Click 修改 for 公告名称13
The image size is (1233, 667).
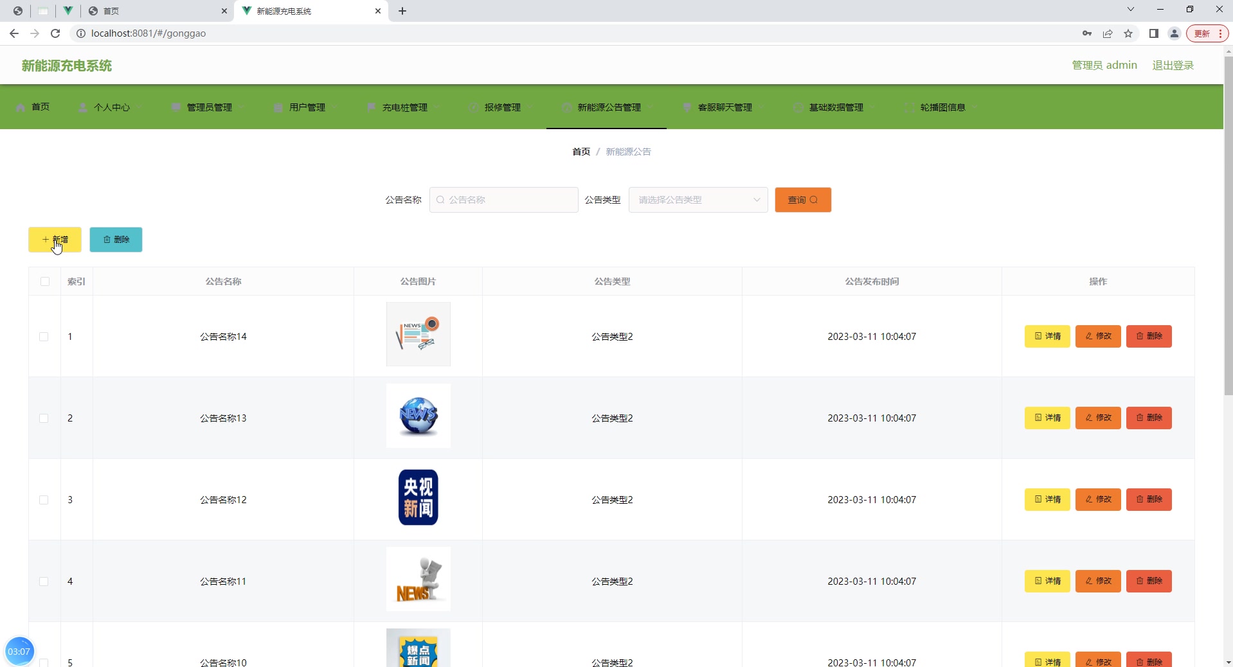click(x=1098, y=418)
